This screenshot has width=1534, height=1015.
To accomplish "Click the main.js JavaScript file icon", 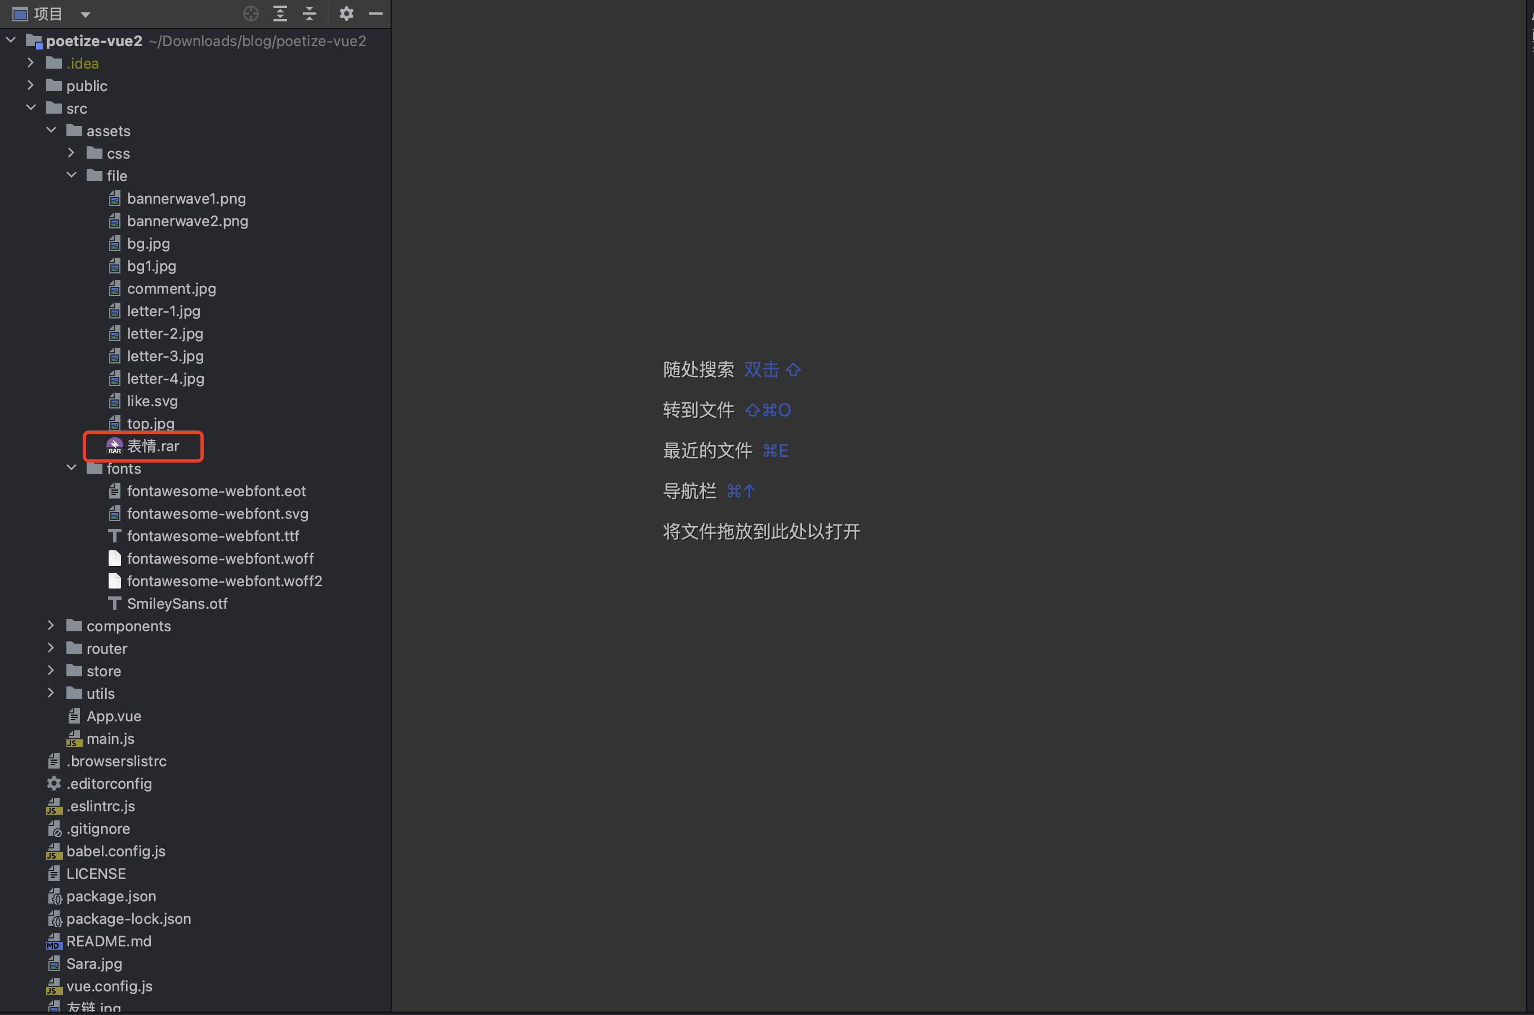I will pos(74,739).
